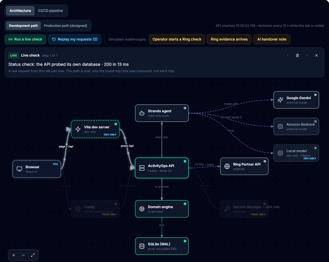Close the Live check panel

tap(316, 55)
